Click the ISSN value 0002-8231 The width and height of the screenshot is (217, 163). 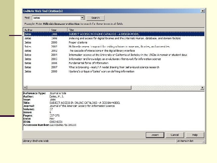tap(56, 122)
